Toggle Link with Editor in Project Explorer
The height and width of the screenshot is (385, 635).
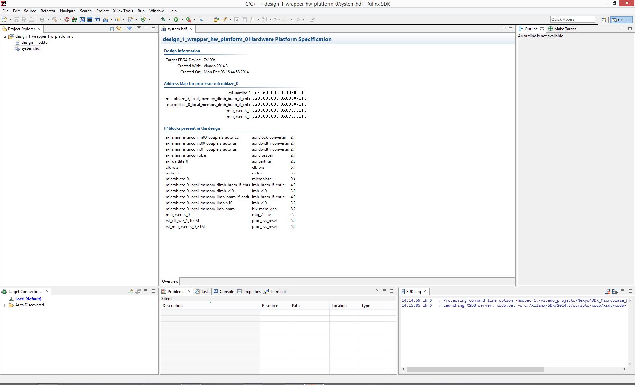tap(119, 29)
